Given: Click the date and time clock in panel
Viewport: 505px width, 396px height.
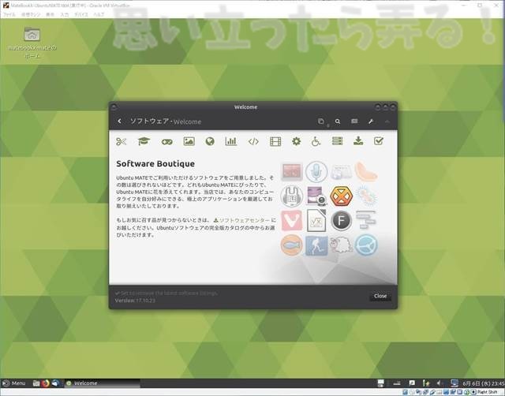Looking at the screenshot, I should tap(483, 383).
